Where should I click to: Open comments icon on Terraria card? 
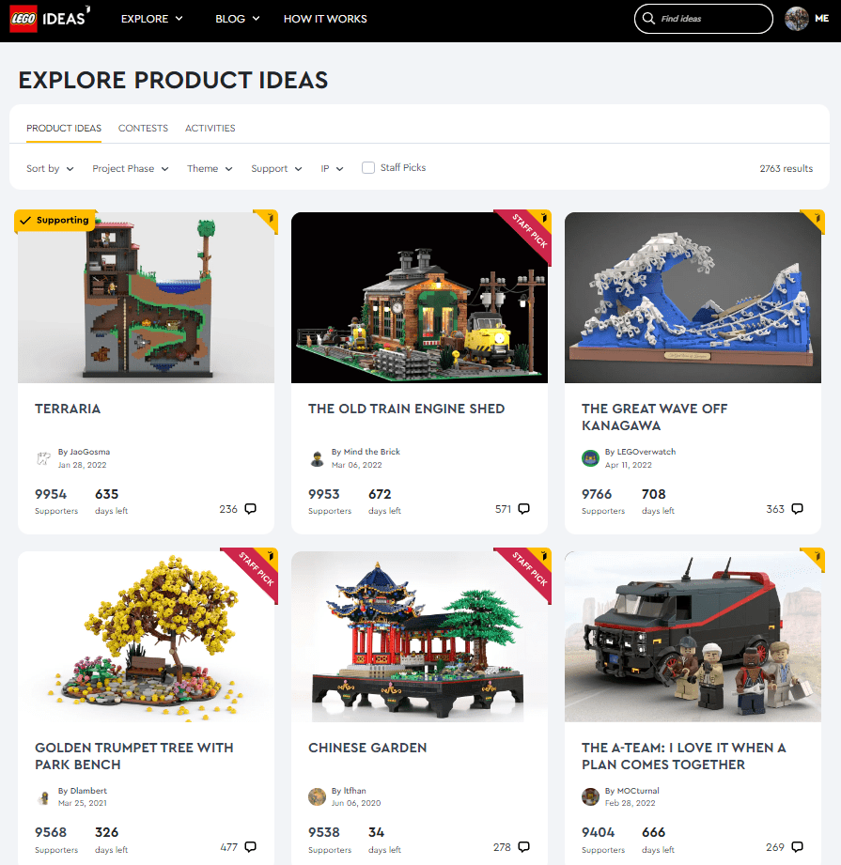(251, 509)
